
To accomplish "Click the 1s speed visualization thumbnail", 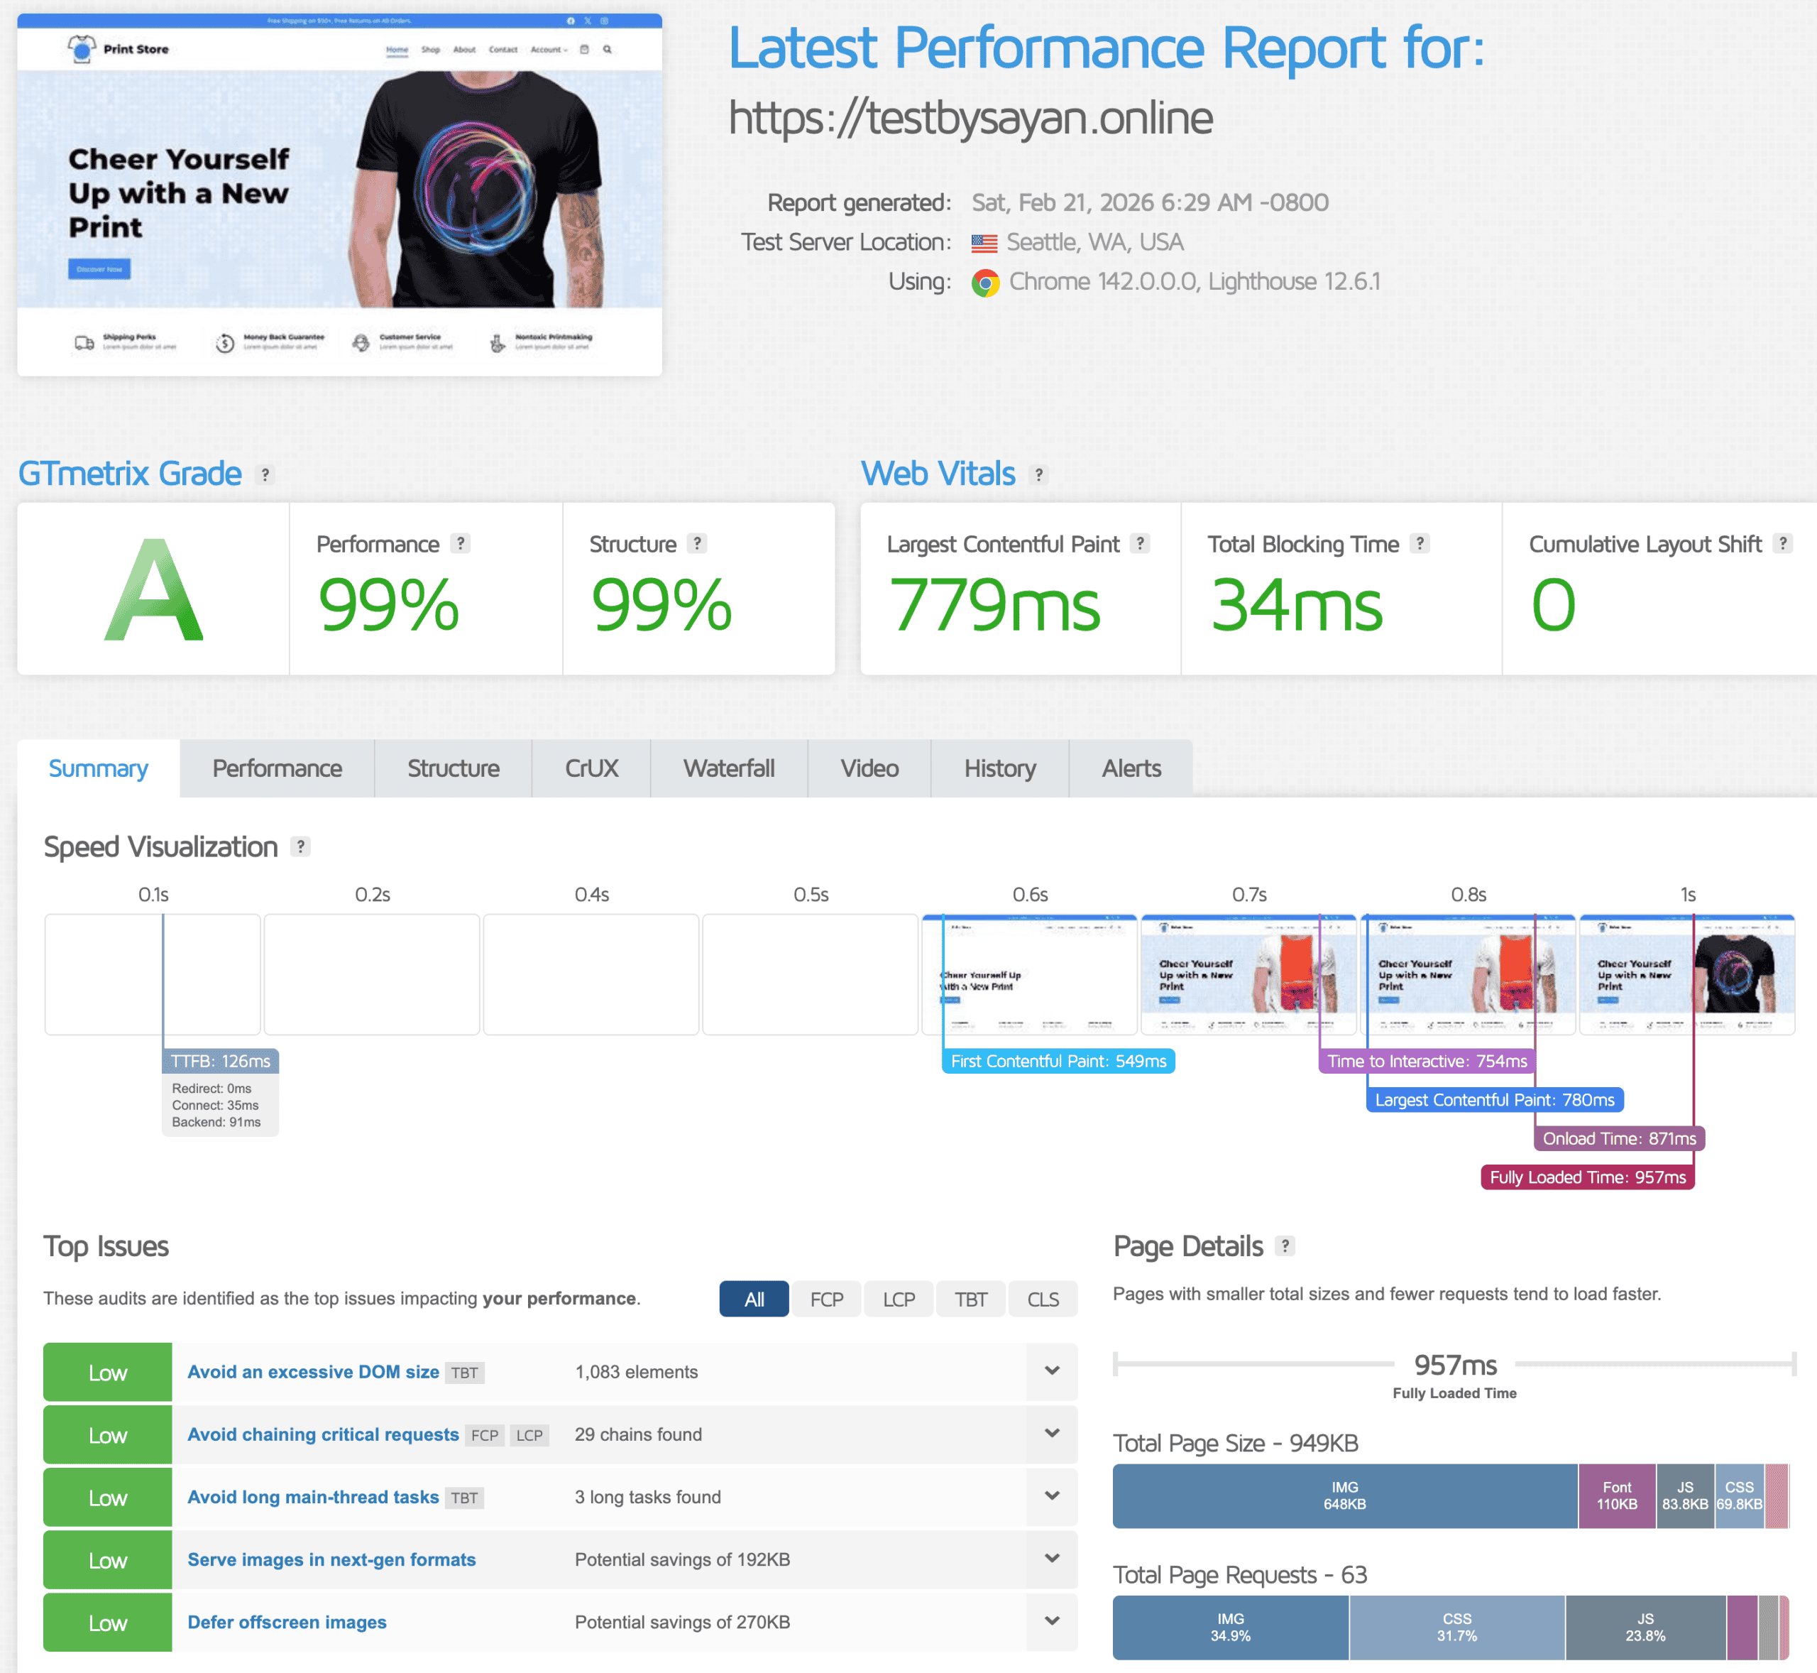I will [1688, 975].
